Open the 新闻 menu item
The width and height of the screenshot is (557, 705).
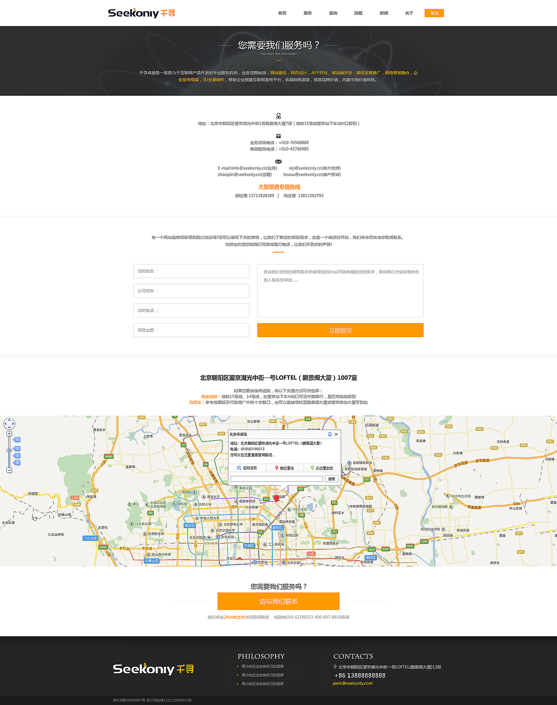[384, 13]
